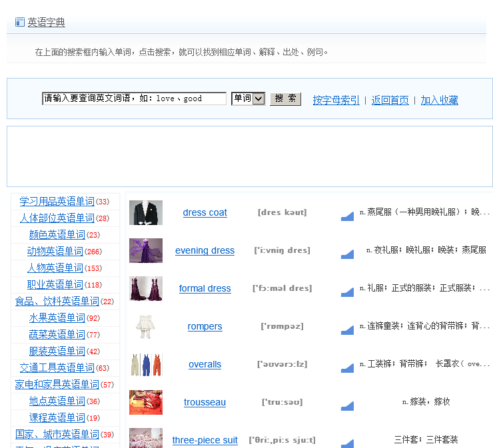Select 水果英语单词 category
Image resolution: width=493 pixels, height=448 pixels.
57,318
